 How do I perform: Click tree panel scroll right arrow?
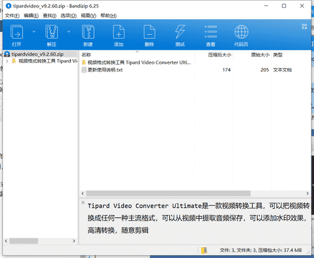pyautogui.click(x=74, y=241)
